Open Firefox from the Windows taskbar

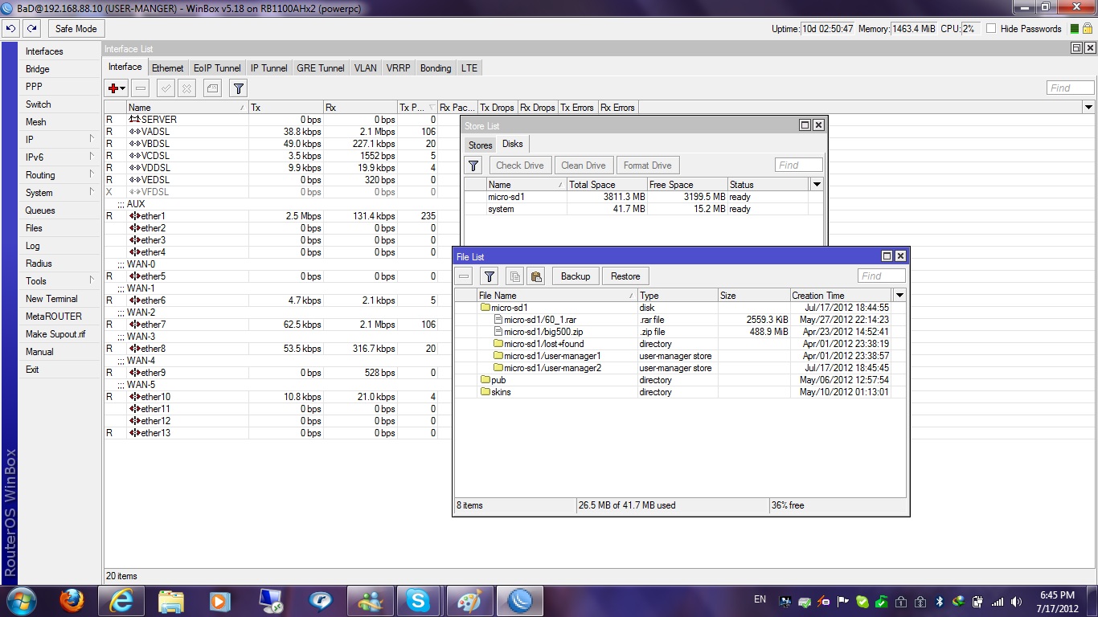pyautogui.click(x=72, y=600)
